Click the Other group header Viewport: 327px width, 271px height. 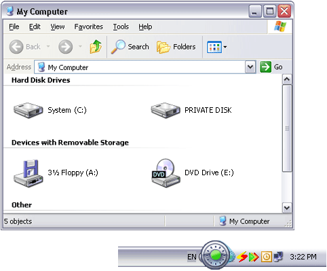(22, 205)
